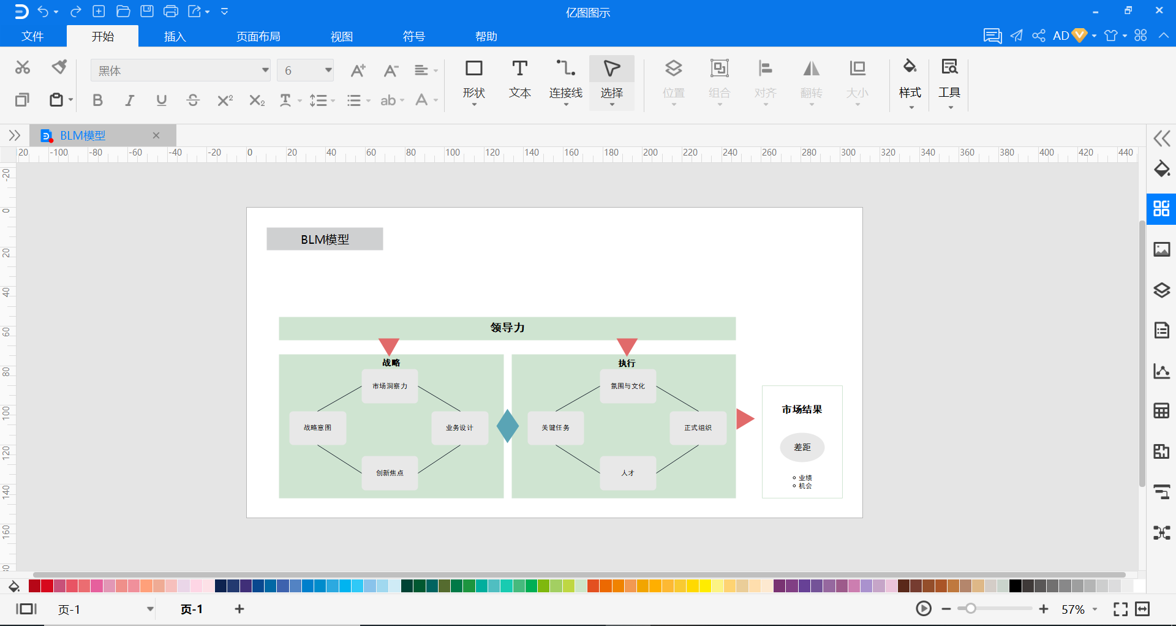Open the Fill style panel icon
Viewport: 1176px width, 626px height.
tap(1161, 168)
